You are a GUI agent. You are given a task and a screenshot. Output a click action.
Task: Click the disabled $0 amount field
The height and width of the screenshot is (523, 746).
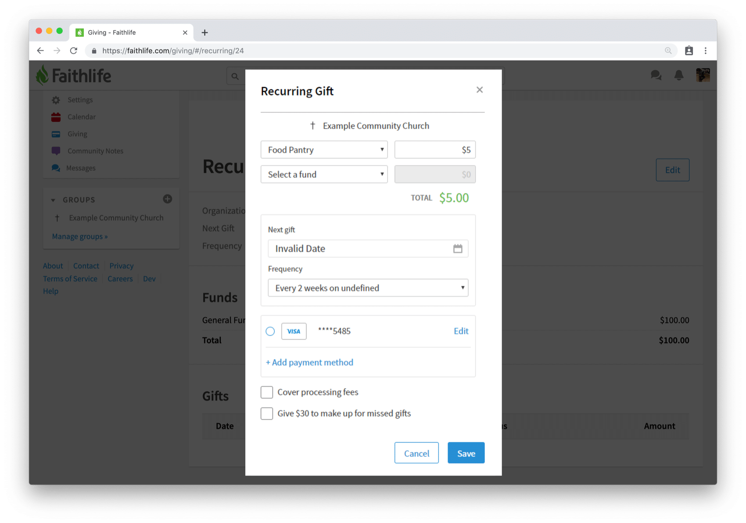435,174
